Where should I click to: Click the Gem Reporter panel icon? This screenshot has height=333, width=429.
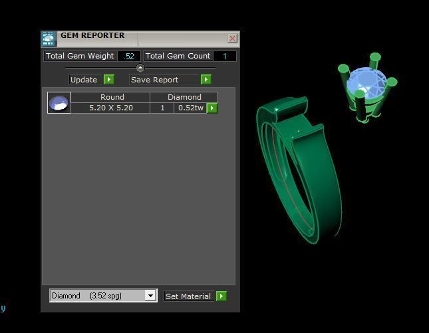(49, 39)
